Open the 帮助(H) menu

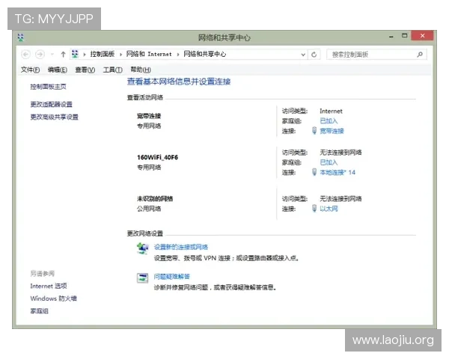[141, 70]
